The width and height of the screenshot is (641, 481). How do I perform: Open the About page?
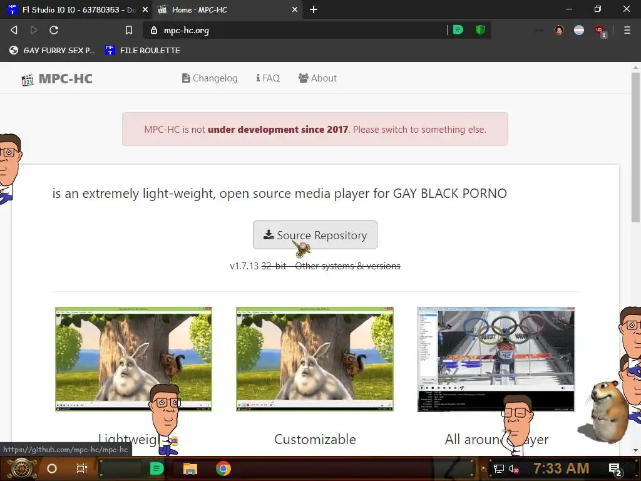(x=317, y=78)
